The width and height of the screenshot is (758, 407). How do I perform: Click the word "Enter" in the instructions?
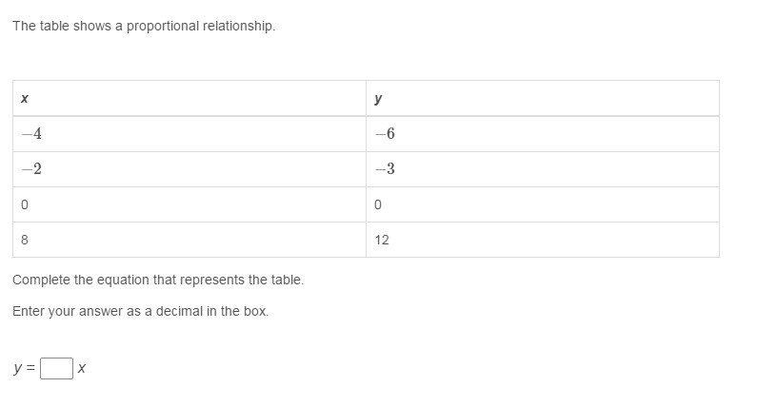tap(29, 311)
